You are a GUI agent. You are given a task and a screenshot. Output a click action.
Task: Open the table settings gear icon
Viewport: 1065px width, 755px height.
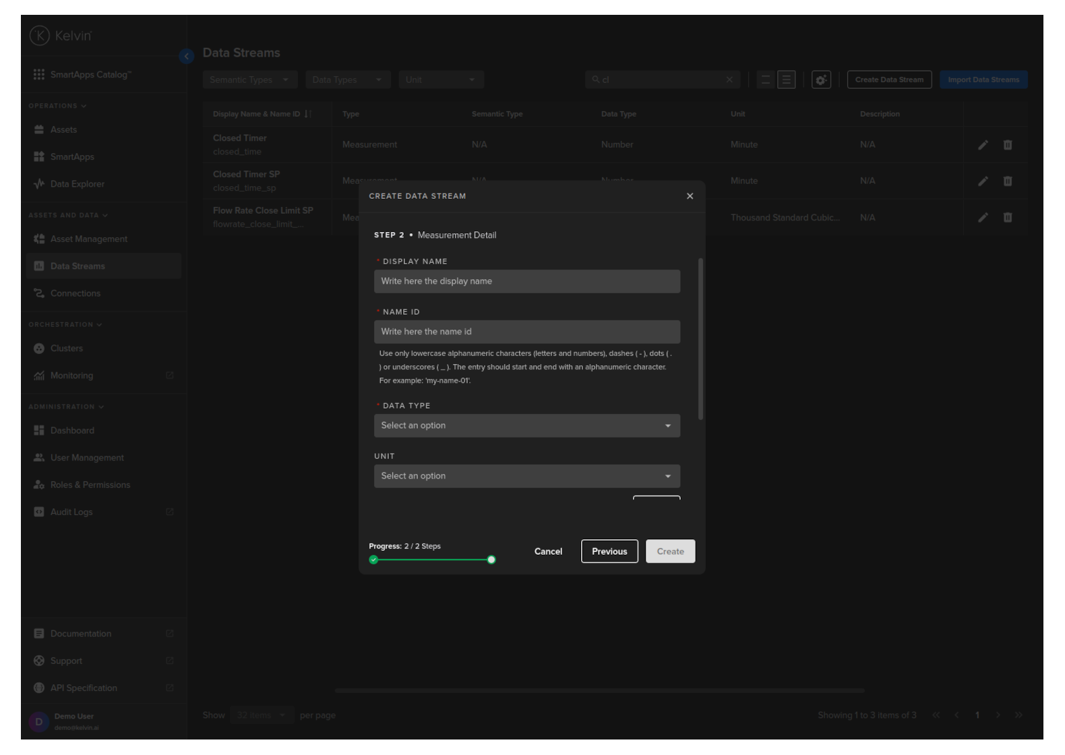point(820,80)
